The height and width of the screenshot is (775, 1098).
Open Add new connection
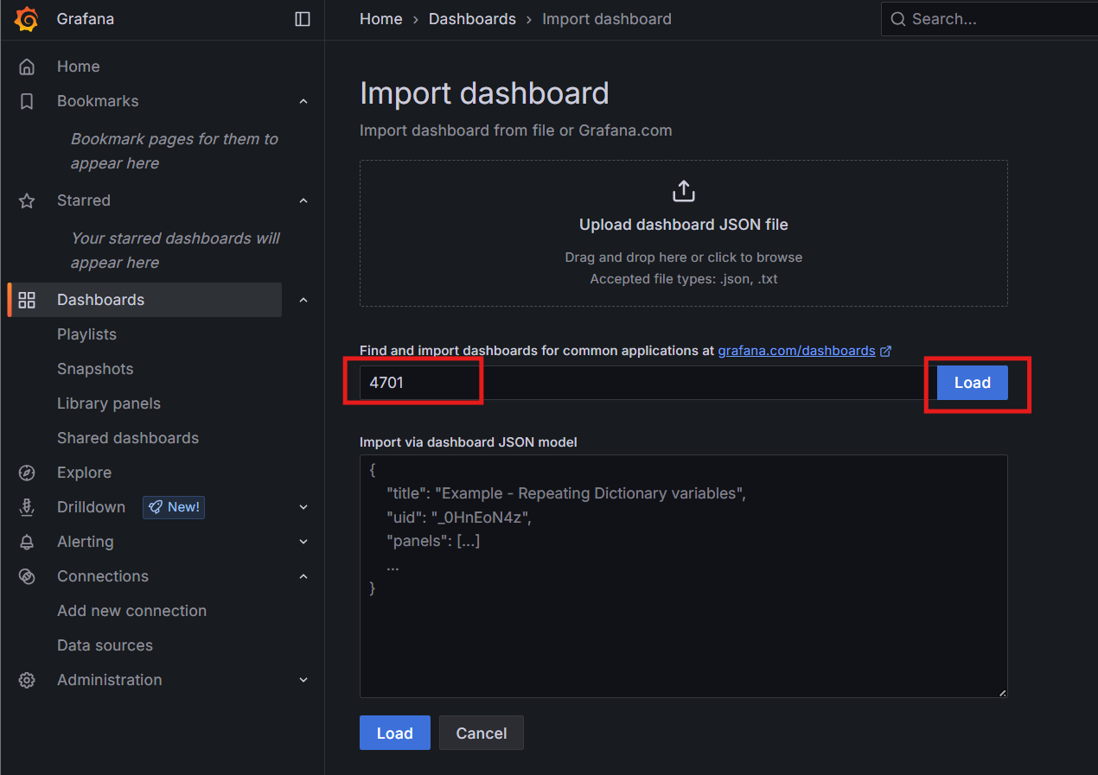coord(131,611)
